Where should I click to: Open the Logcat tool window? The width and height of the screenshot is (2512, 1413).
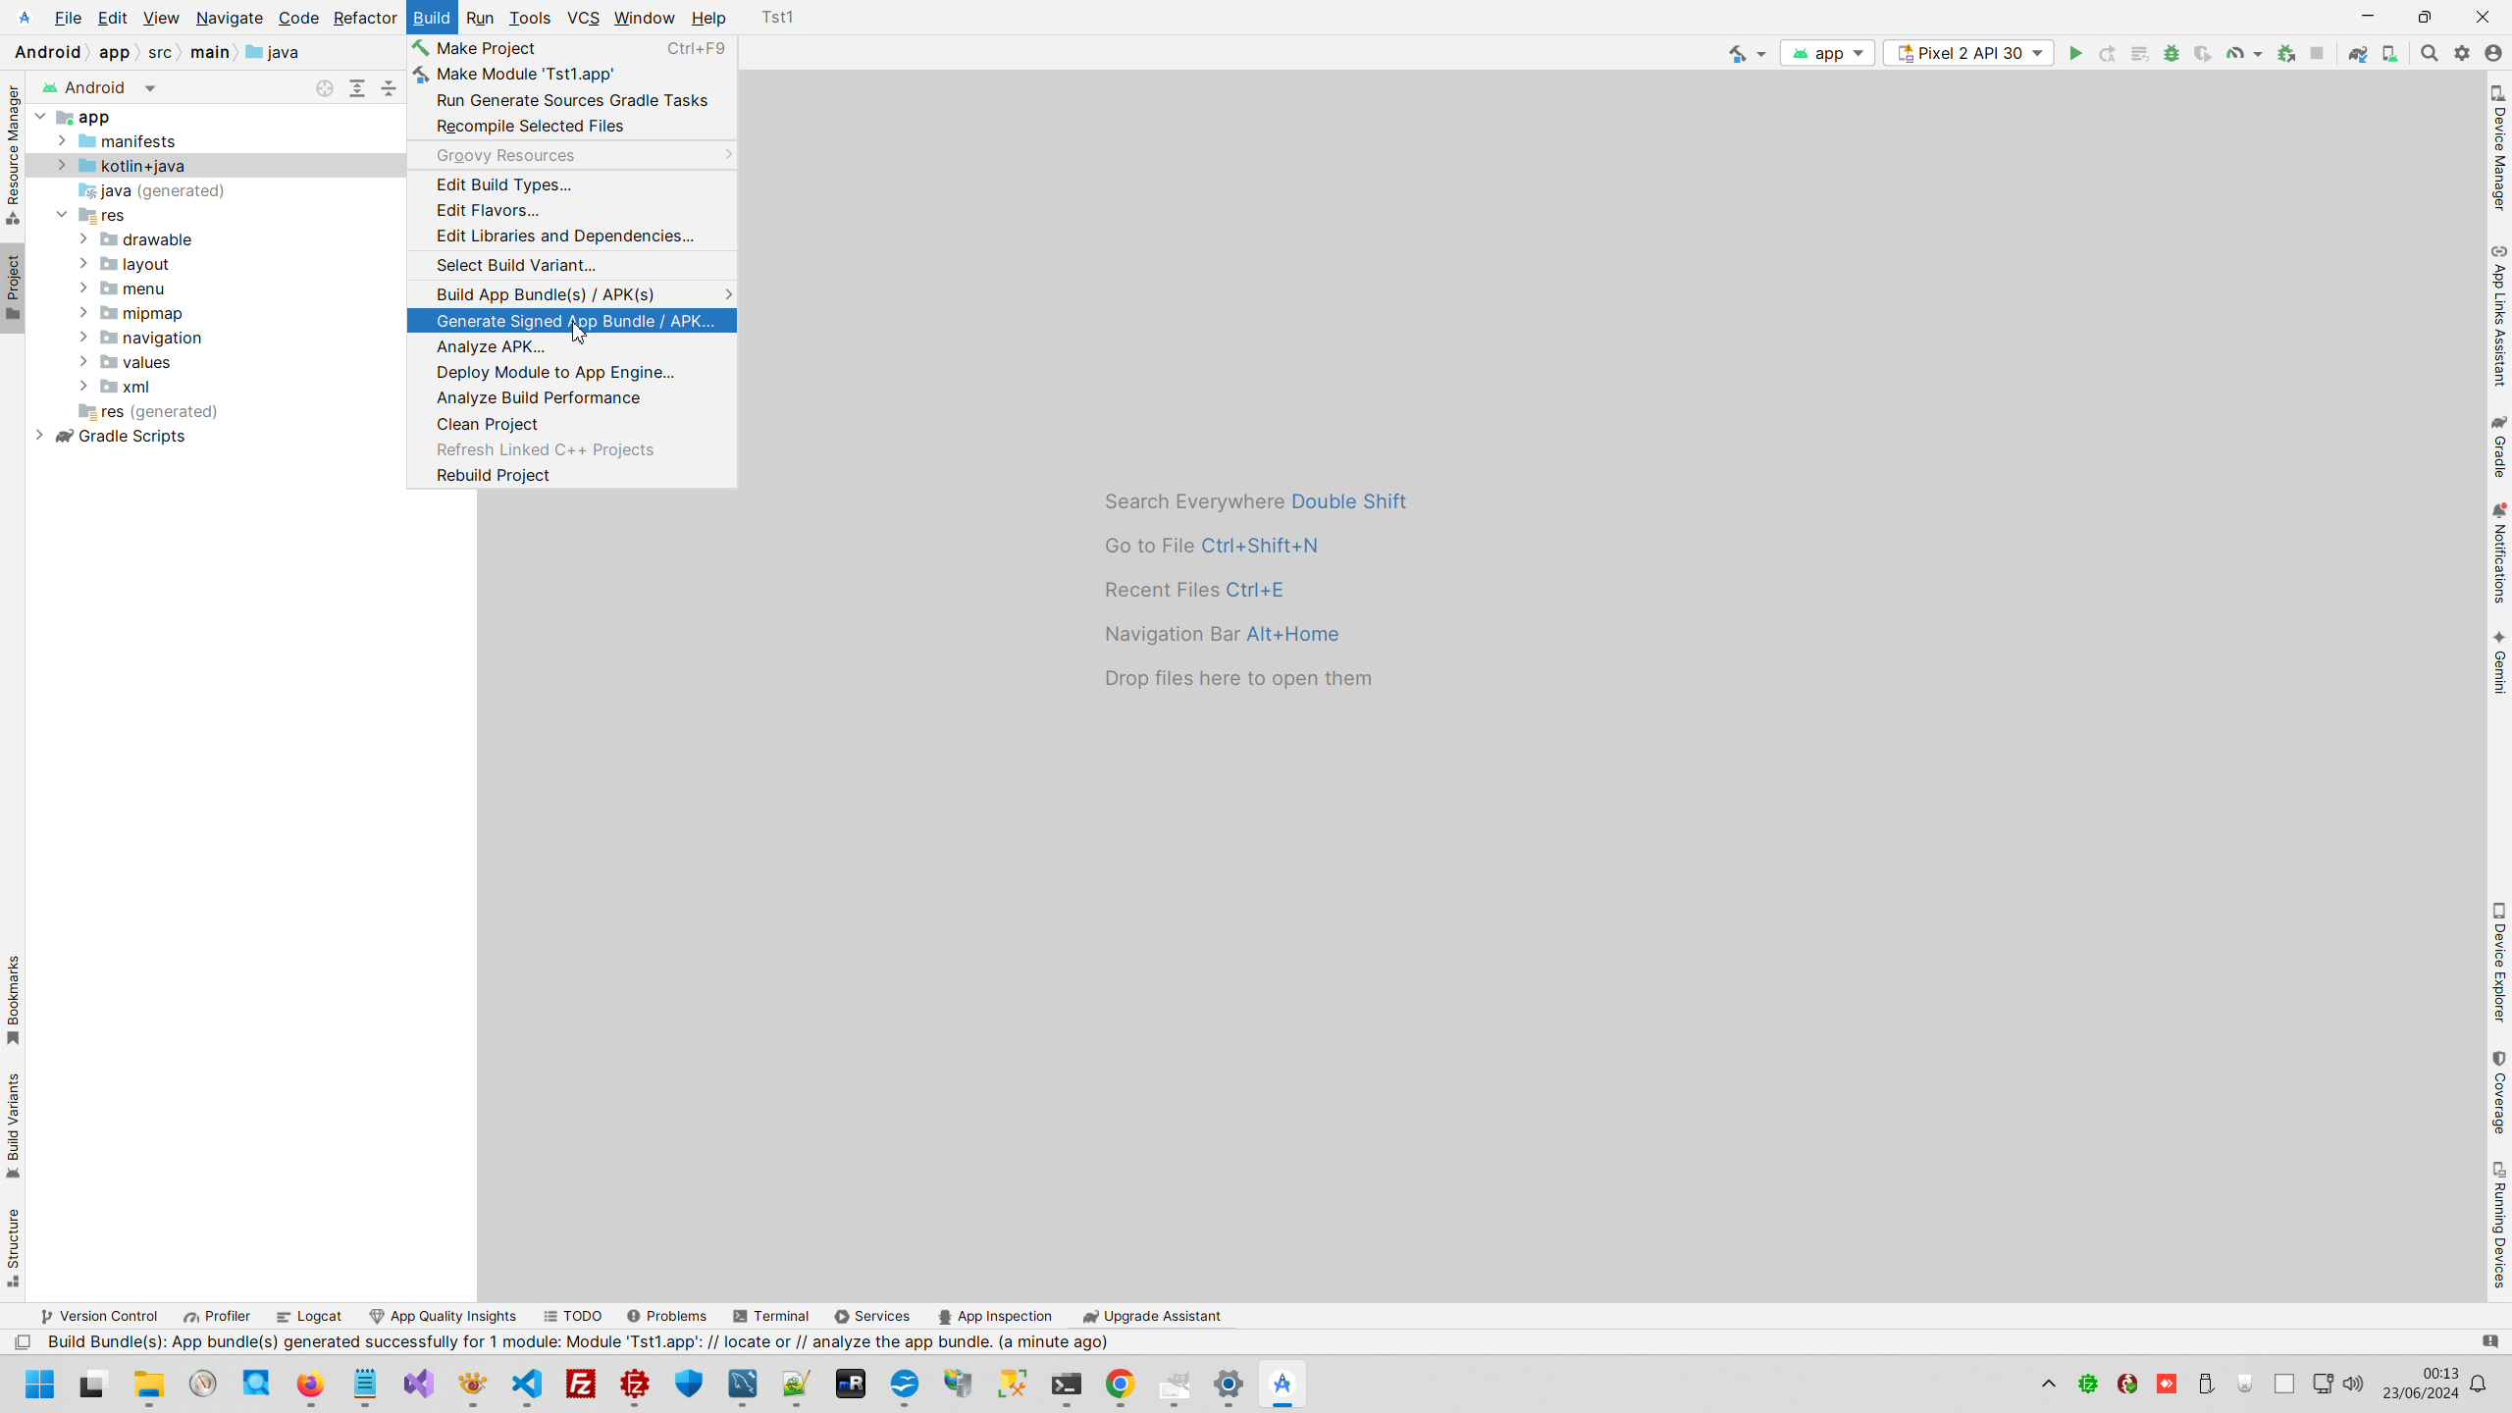319,1316
